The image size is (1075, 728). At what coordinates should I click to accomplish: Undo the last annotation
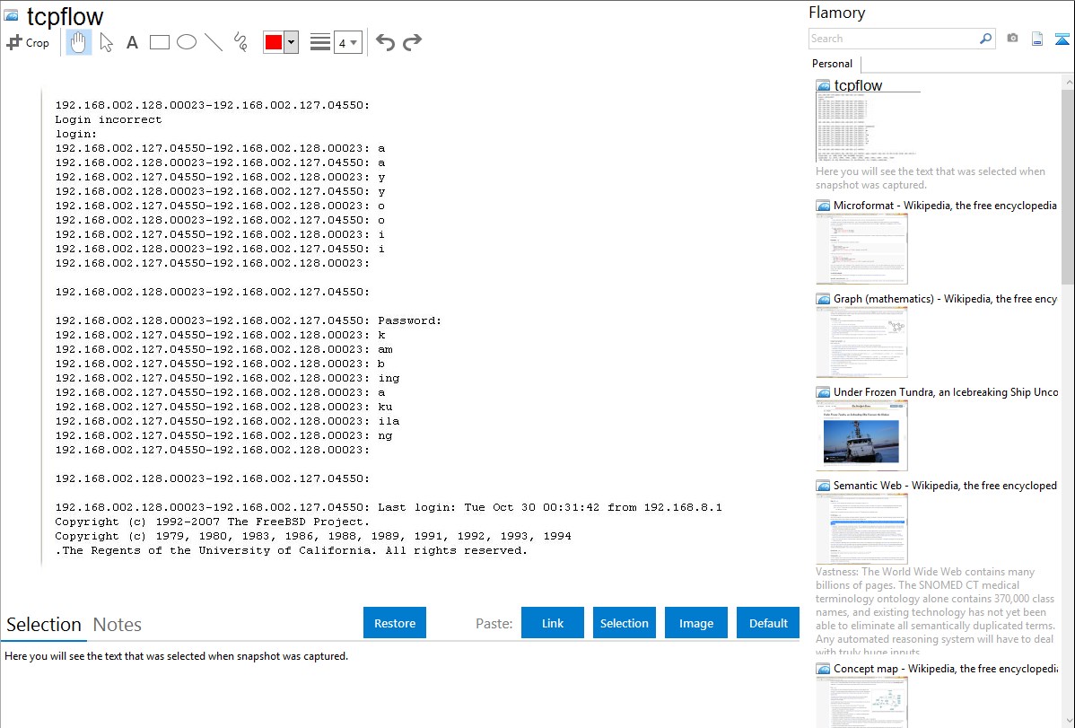[x=385, y=42]
